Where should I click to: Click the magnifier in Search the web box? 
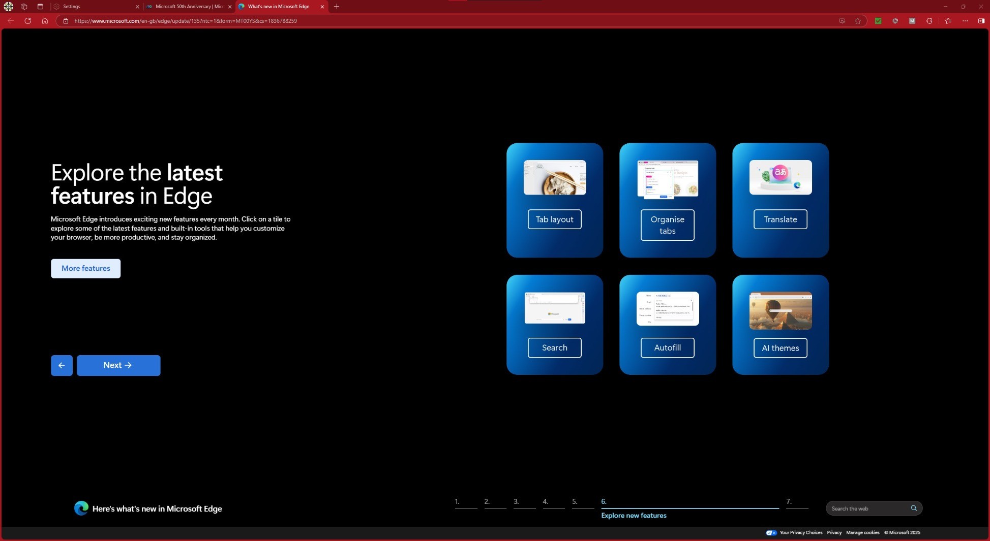pyautogui.click(x=914, y=508)
